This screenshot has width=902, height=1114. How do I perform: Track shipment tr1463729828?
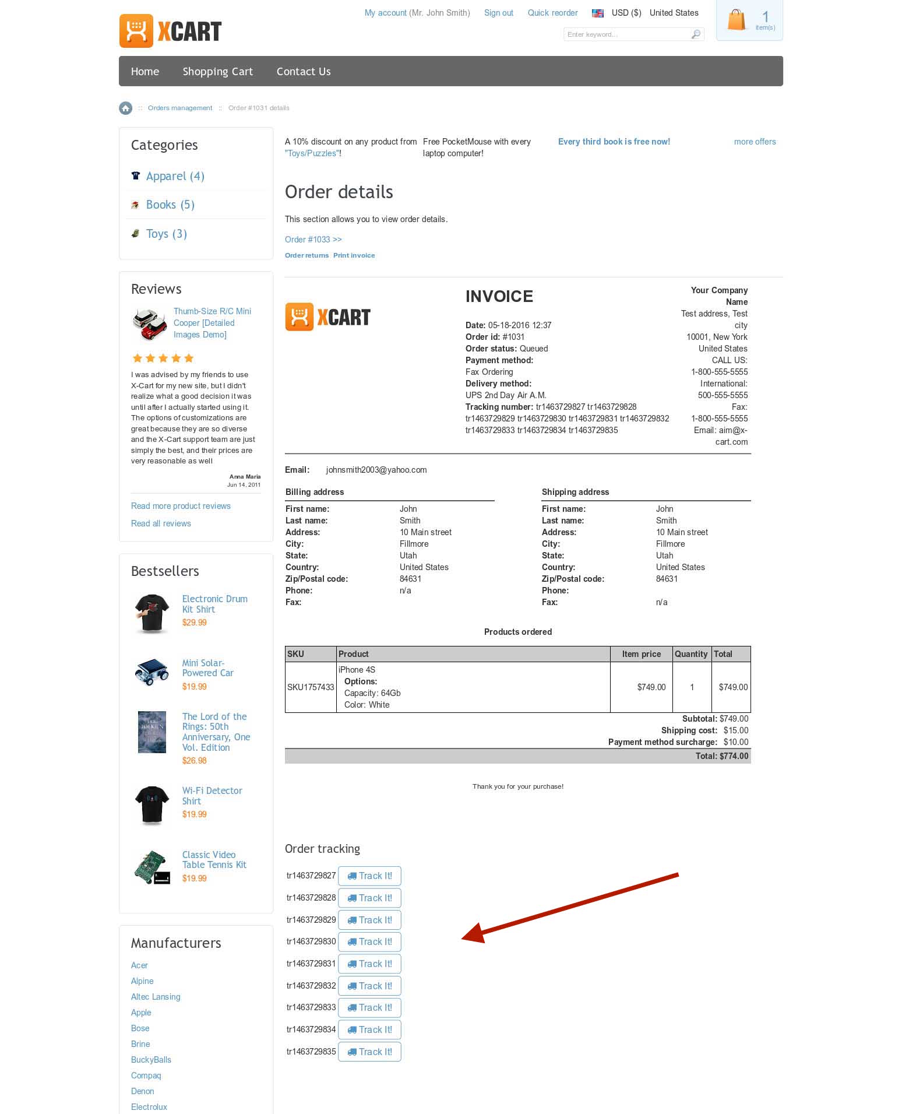pos(369,898)
